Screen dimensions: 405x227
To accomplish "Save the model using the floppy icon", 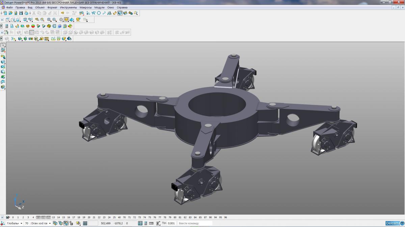I will pyautogui.click(x=21, y=13).
